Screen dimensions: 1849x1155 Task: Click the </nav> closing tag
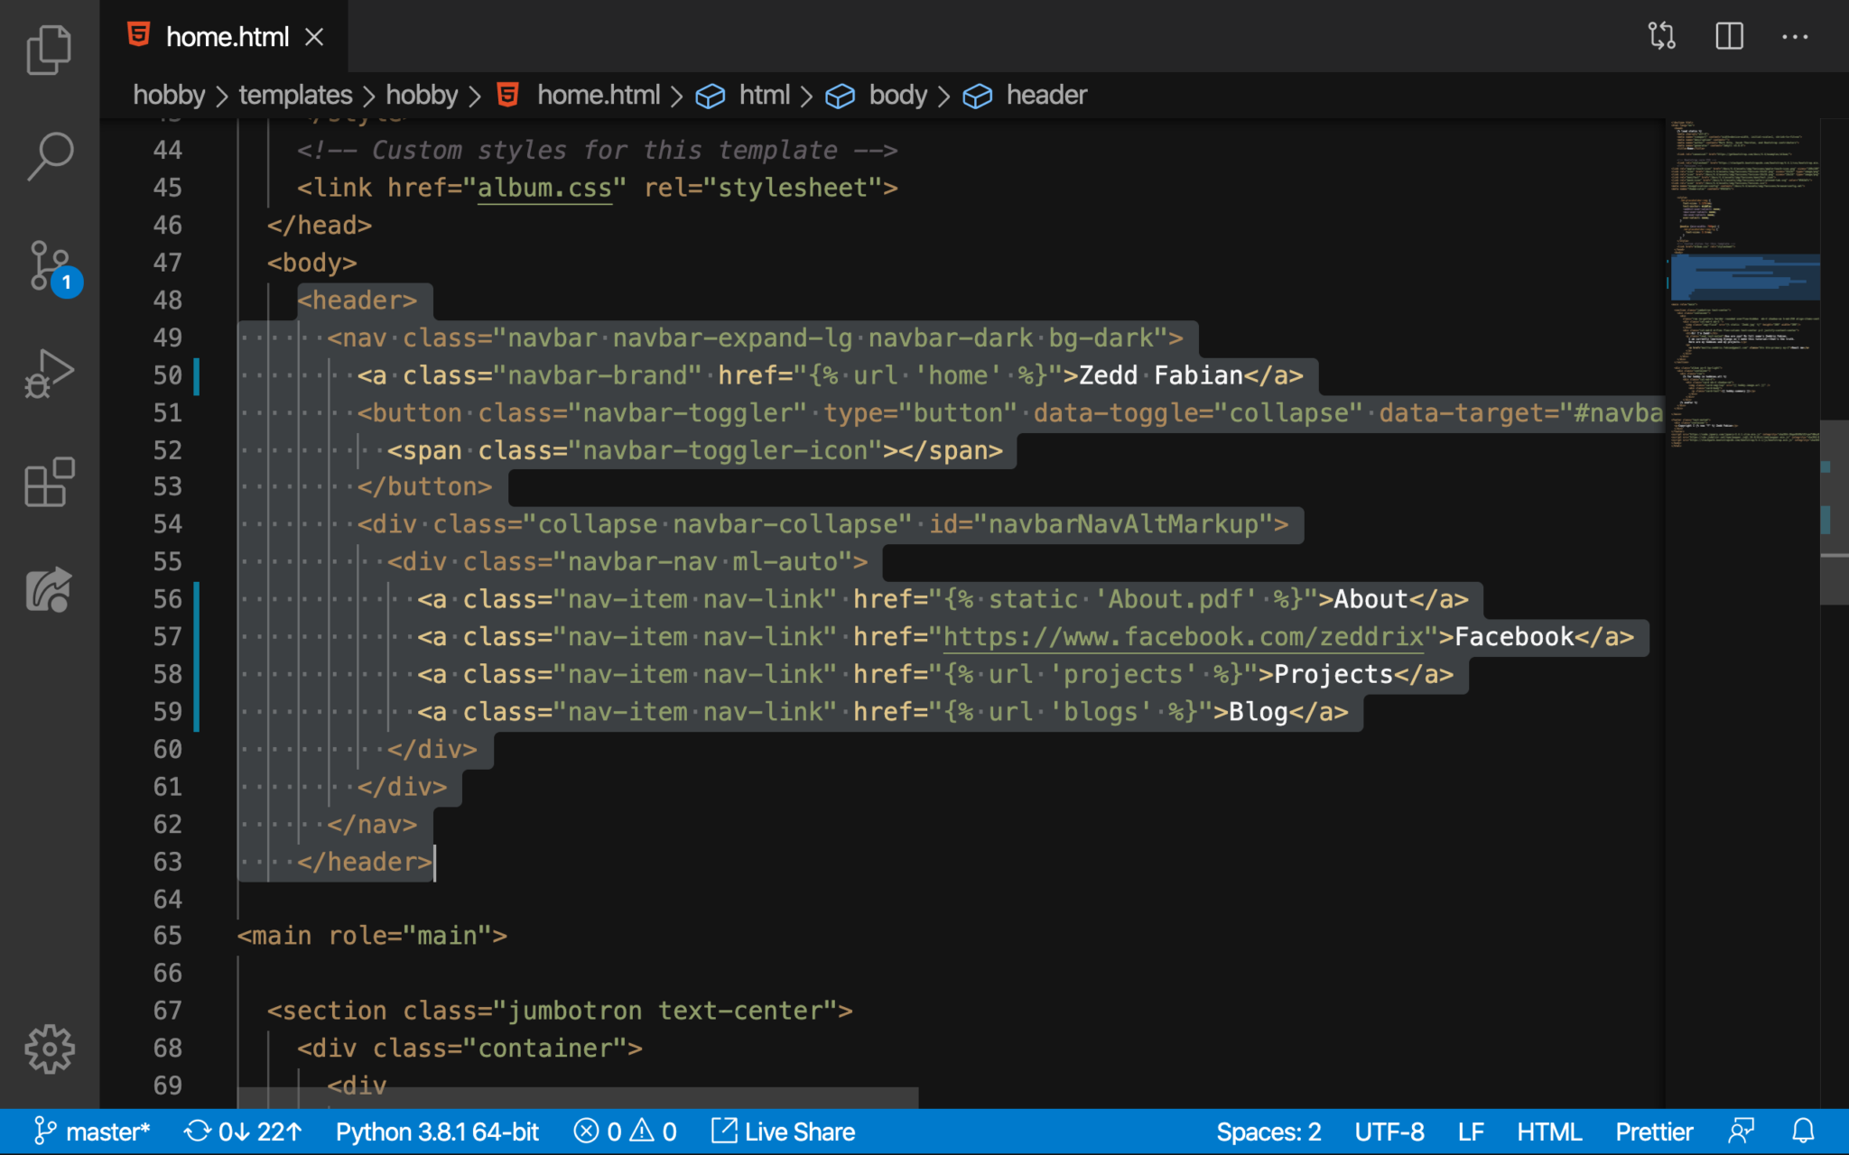(x=372, y=825)
